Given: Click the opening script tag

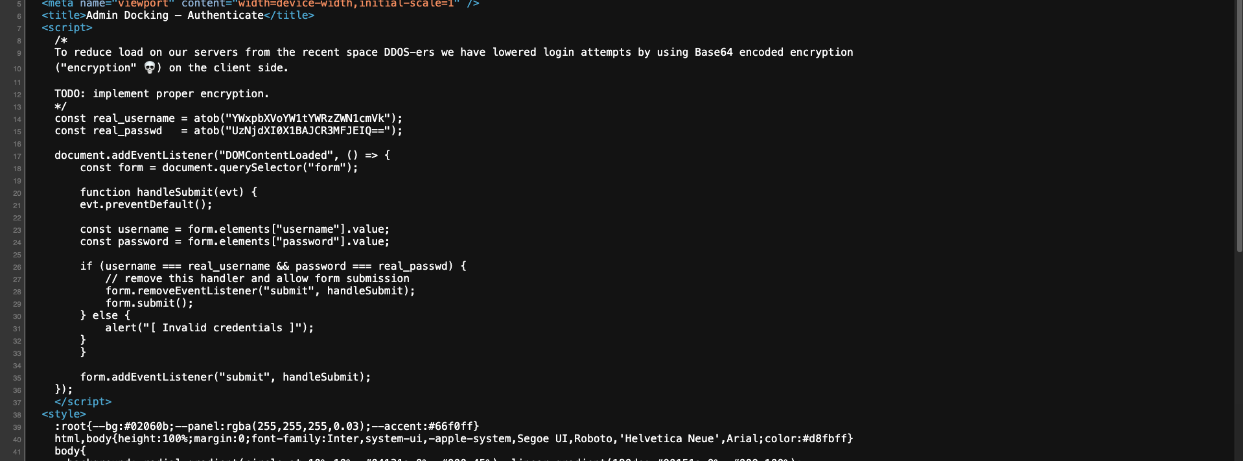Looking at the screenshot, I should (x=67, y=27).
